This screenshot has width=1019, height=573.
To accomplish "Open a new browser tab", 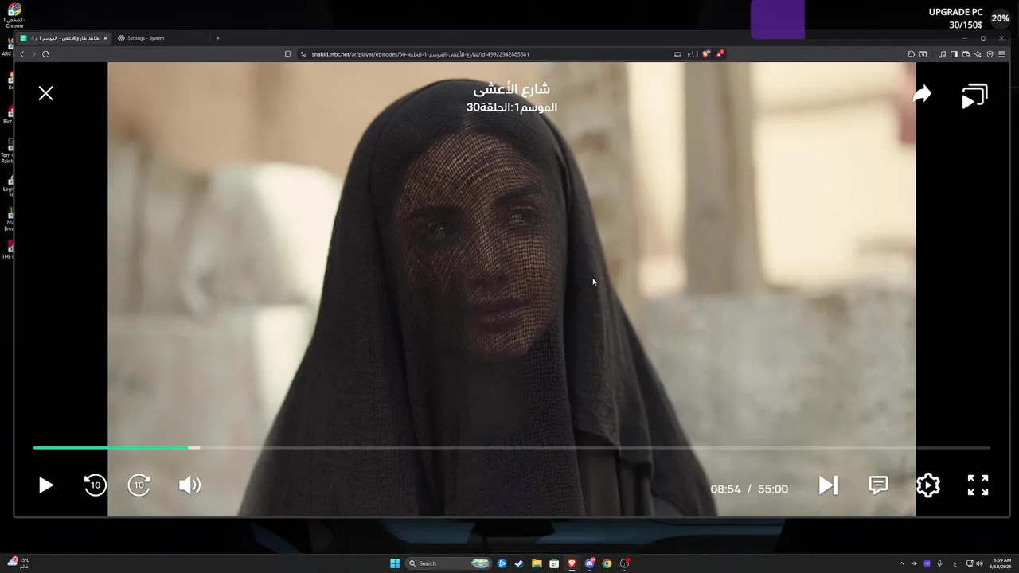I will coord(218,38).
